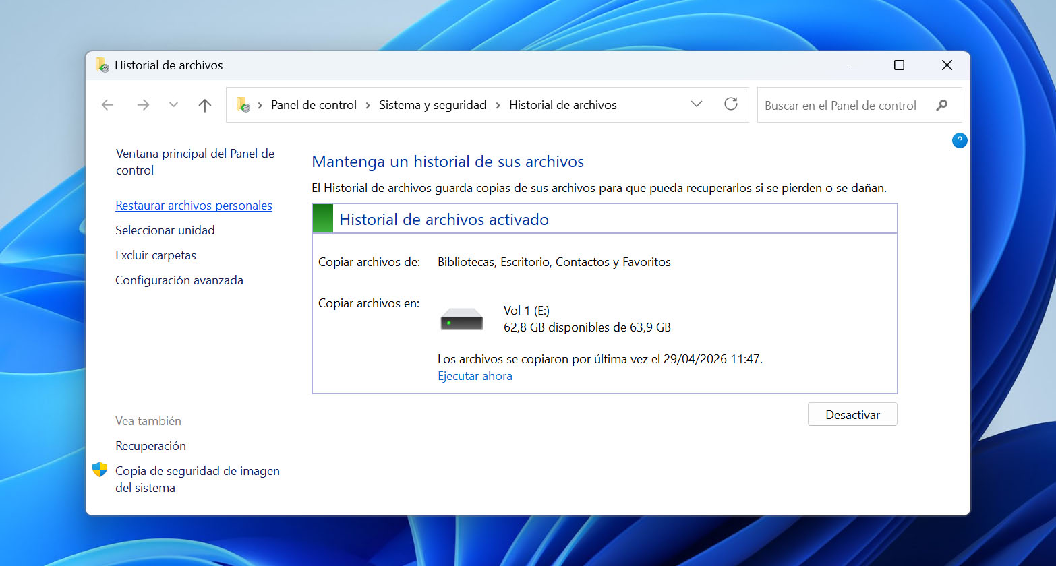Click the Historial de archivos title bar icon
The width and height of the screenshot is (1056, 566).
[x=102, y=65]
